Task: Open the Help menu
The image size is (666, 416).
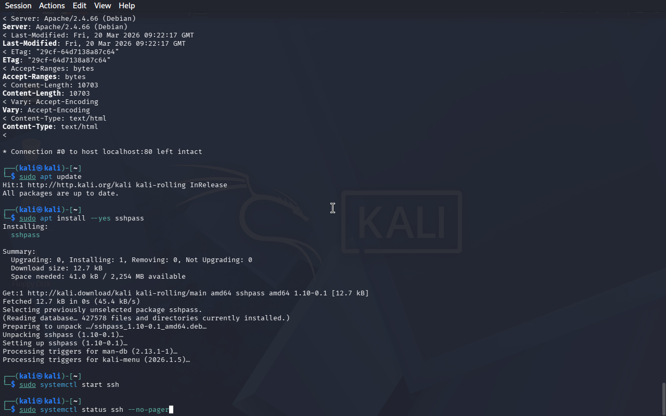Action: coord(127,6)
